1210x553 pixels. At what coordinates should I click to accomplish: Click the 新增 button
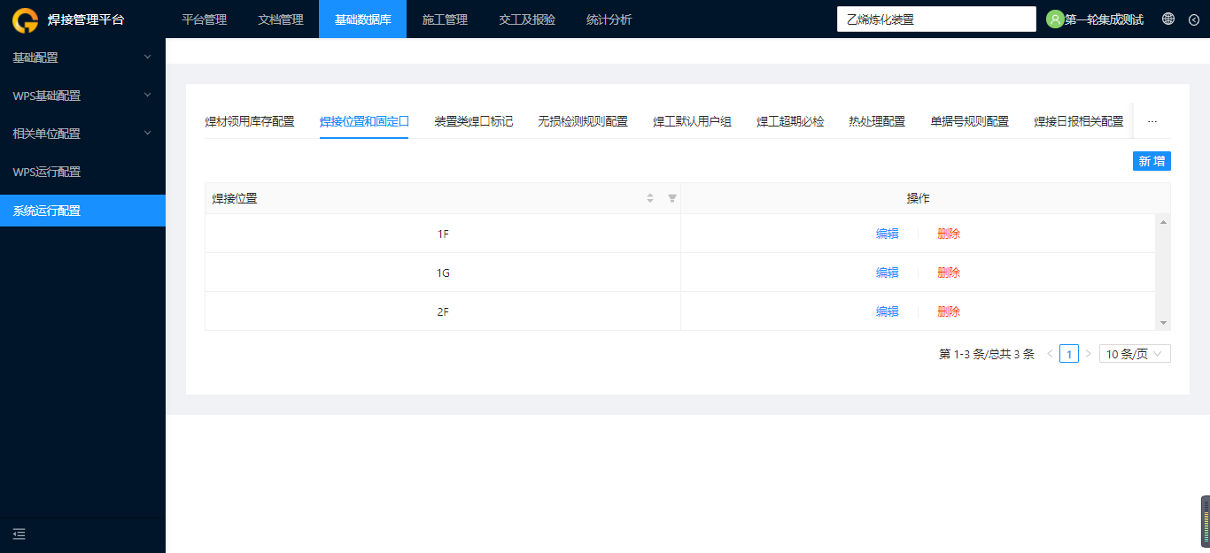[x=1152, y=161]
